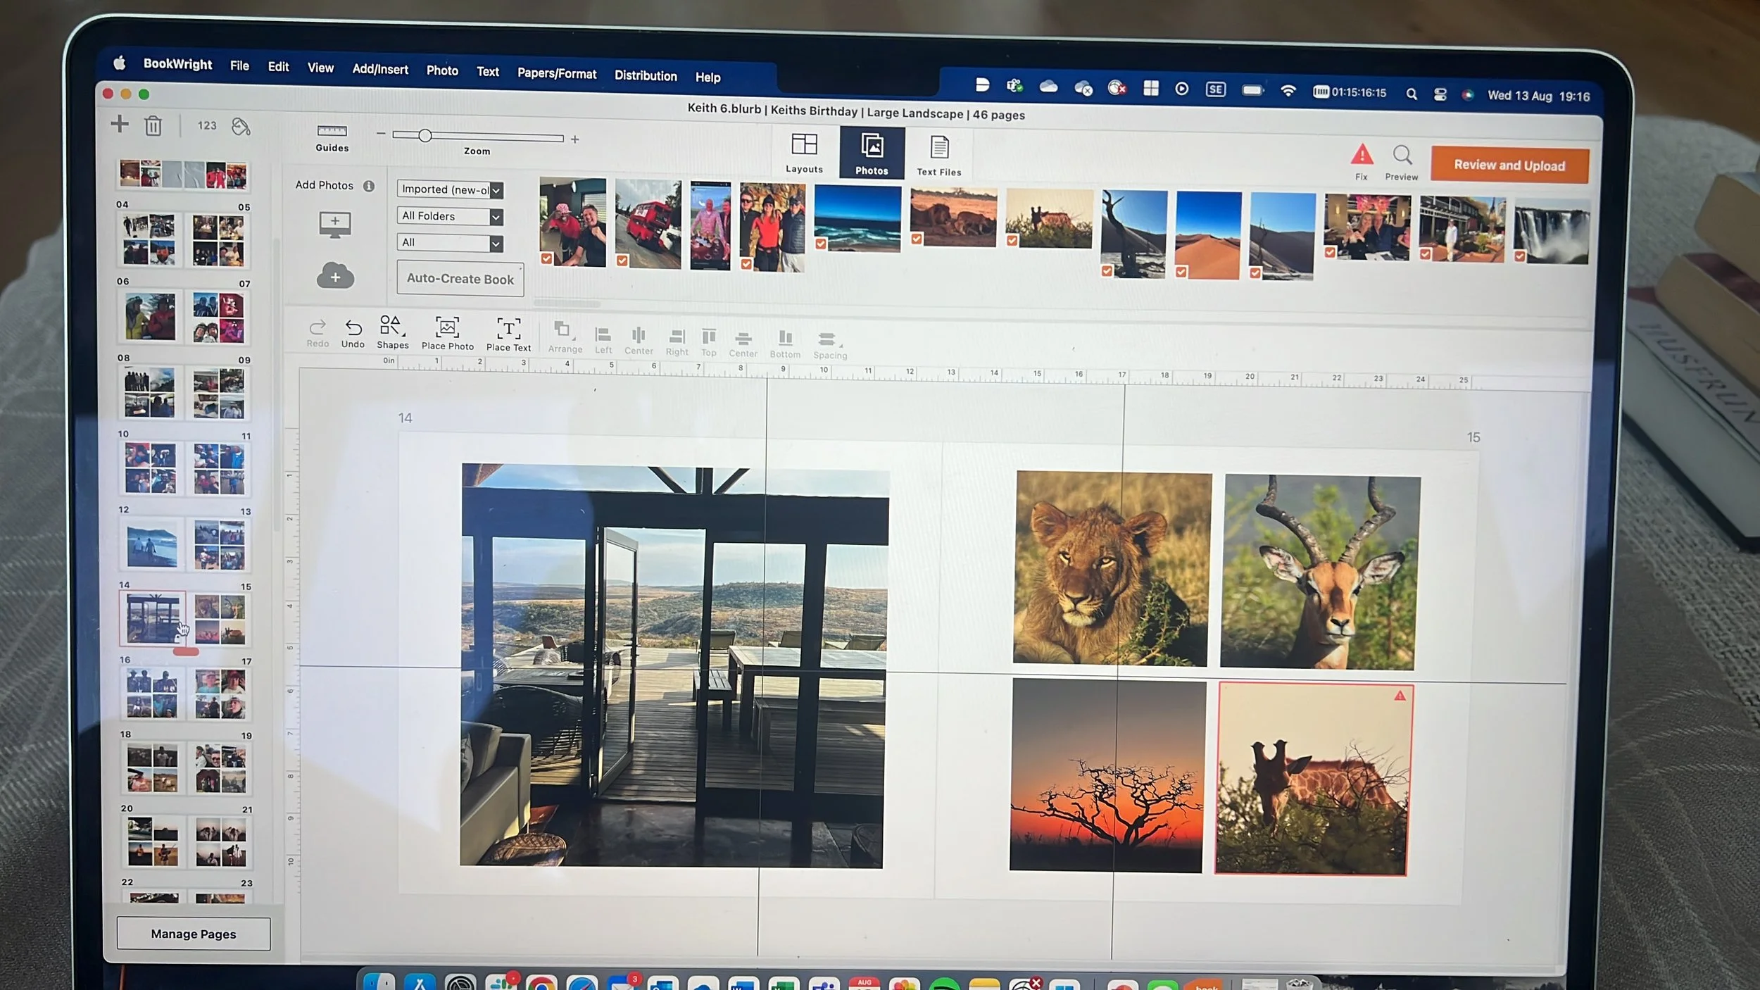Click the Undo arrow icon
1760x990 pixels.
click(353, 328)
